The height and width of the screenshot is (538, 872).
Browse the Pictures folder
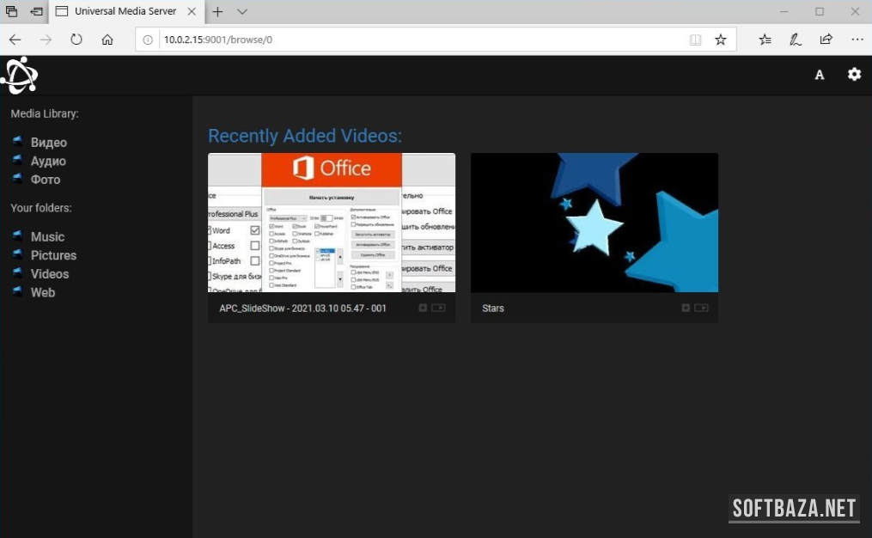pos(53,255)
